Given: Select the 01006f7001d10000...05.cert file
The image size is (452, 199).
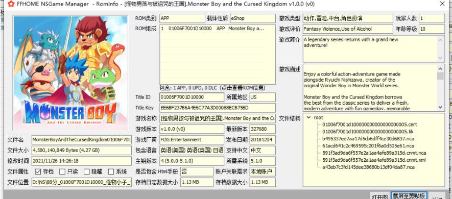Looking at the screenshot, I should click(370, 125).
